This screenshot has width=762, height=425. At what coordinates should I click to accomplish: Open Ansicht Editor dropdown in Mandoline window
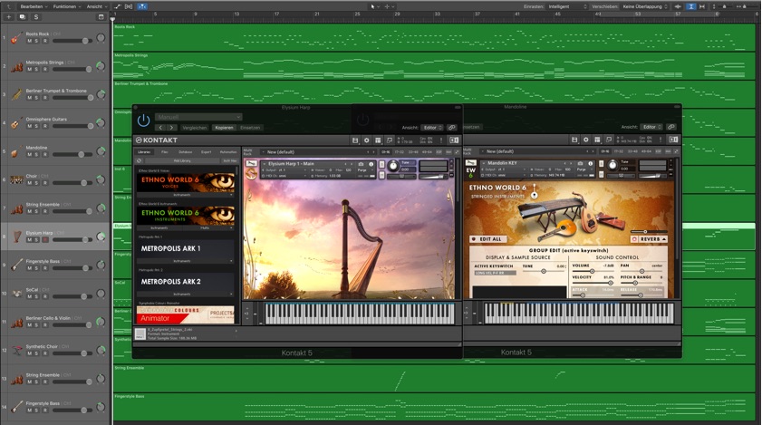click(651, 127)
